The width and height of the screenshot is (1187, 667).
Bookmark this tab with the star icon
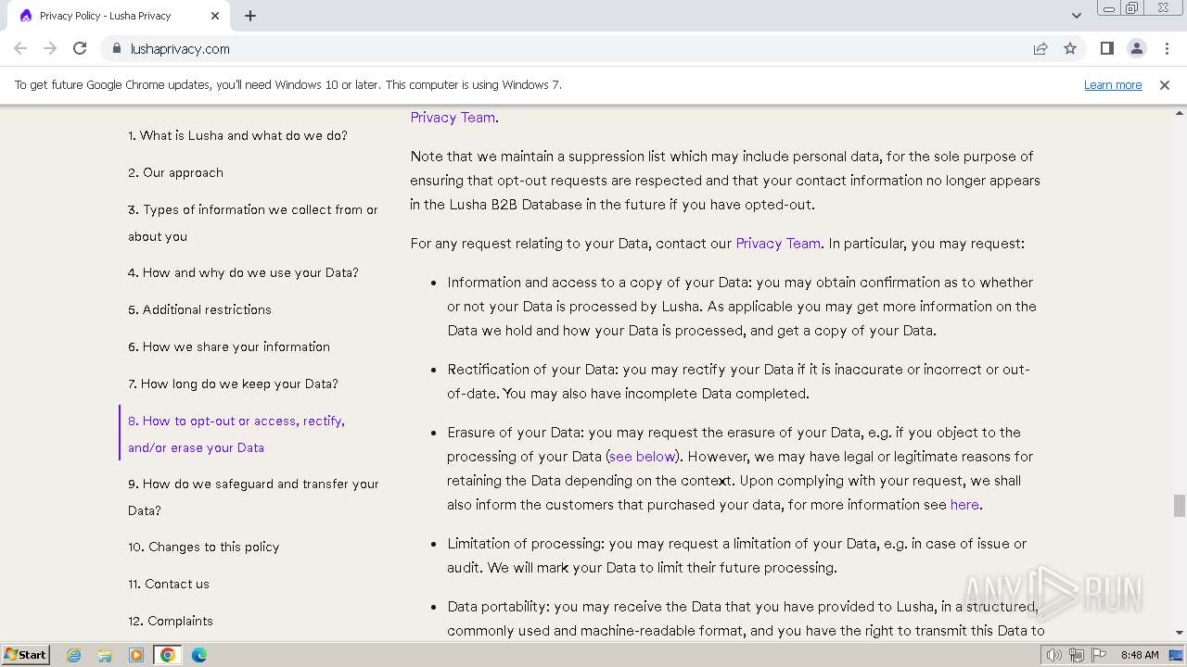1070,49
